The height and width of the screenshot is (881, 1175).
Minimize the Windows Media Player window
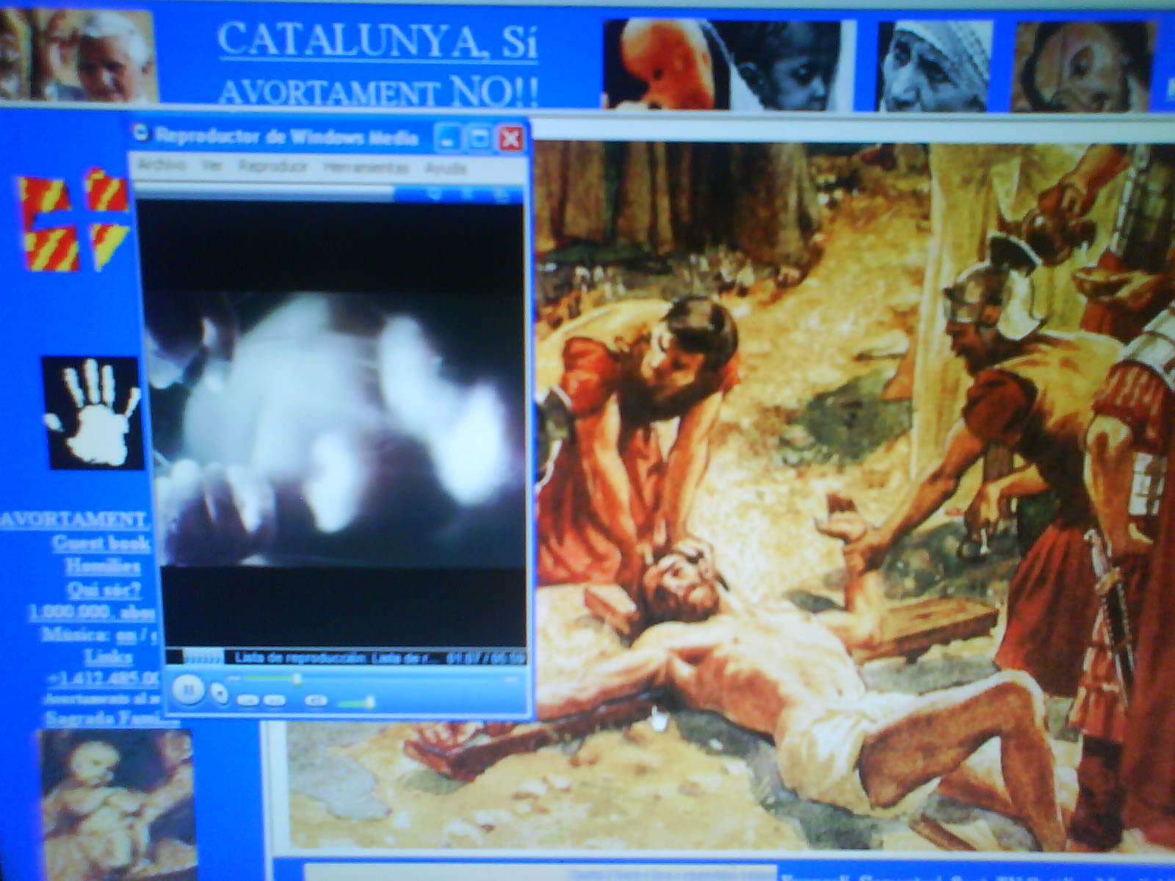coord(448,137)
